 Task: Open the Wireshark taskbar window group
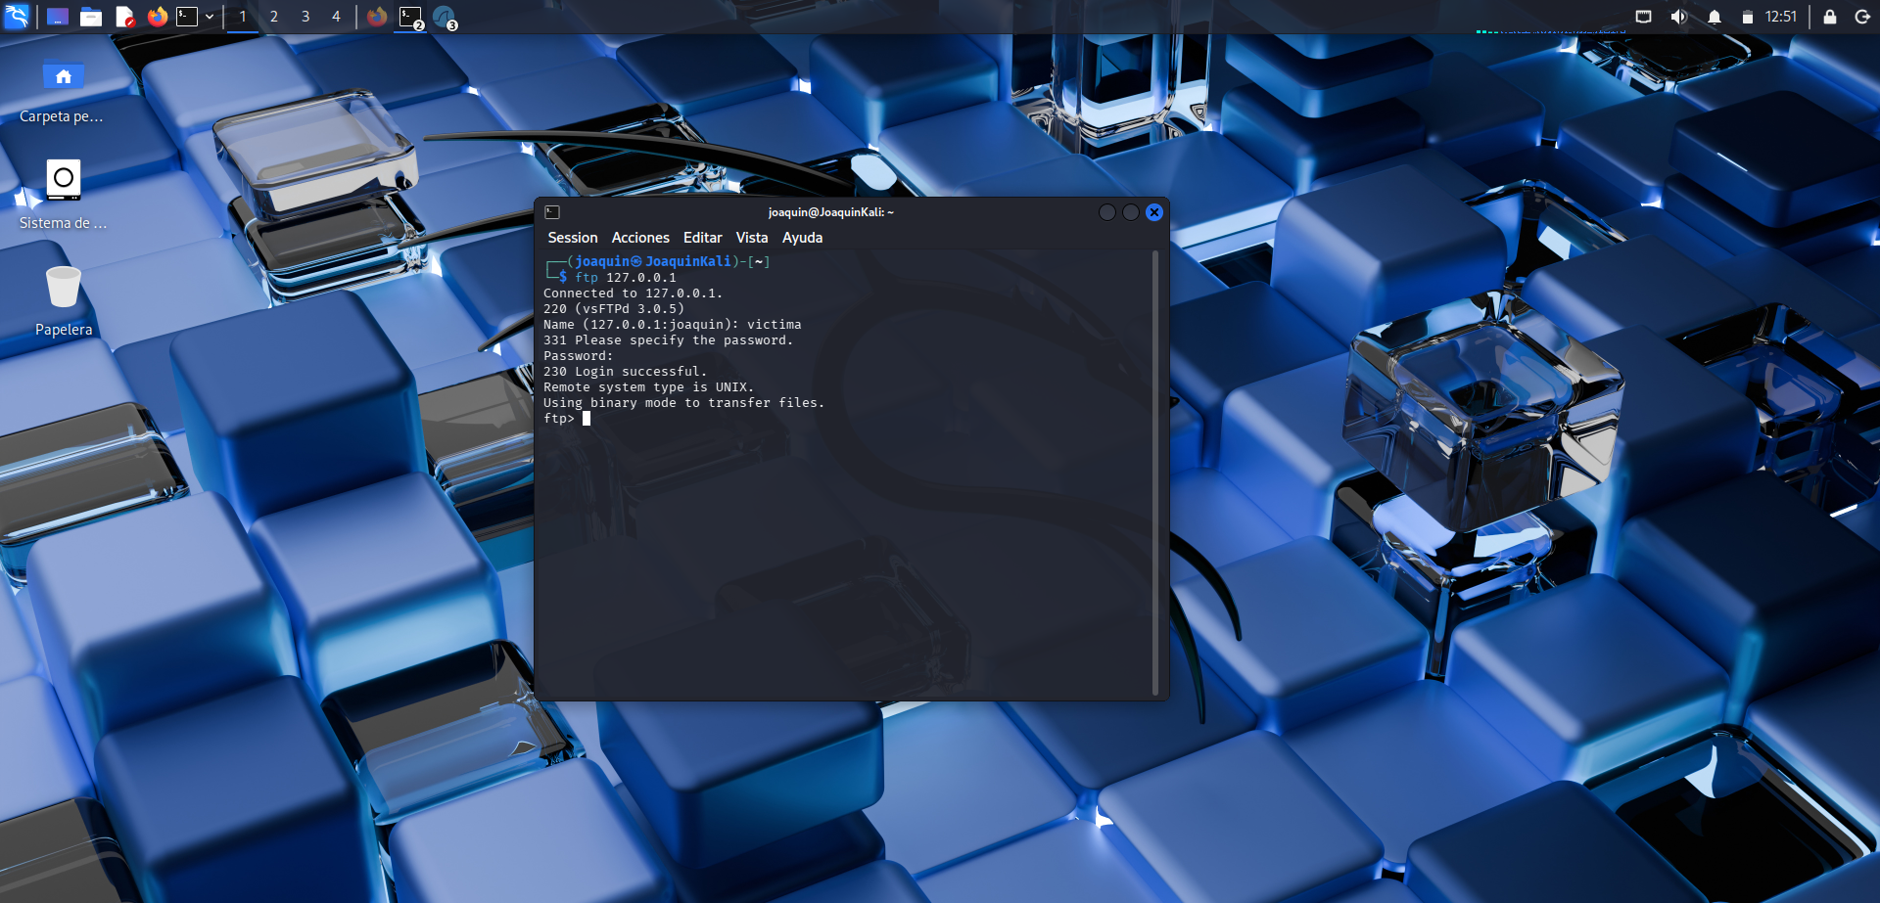point(445,17)
